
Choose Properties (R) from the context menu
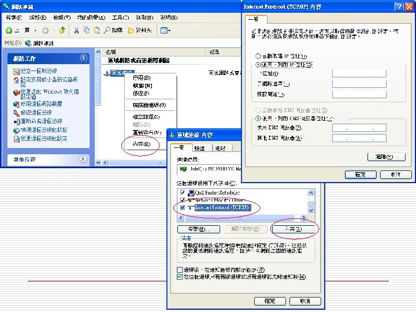point(142,144)
